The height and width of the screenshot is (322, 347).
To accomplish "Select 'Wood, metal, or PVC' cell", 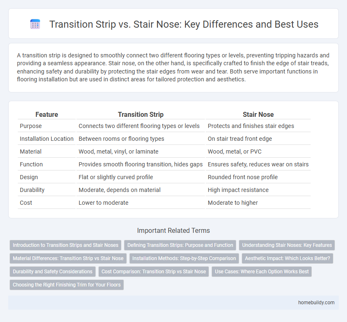I will (x=258, y=152).
